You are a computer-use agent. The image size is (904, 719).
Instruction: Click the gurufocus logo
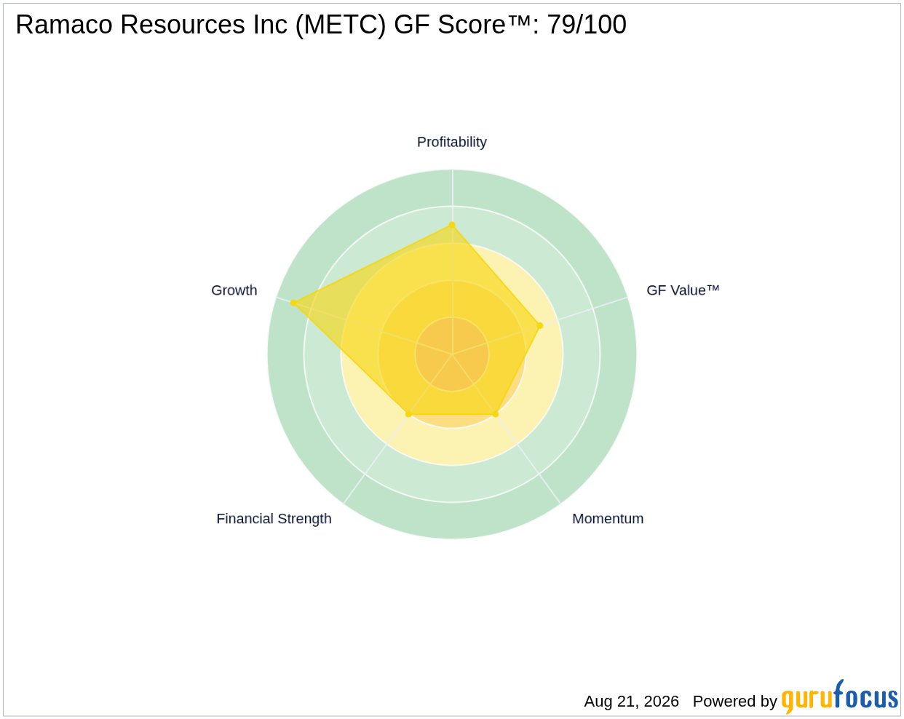click(x=839, y=697)
